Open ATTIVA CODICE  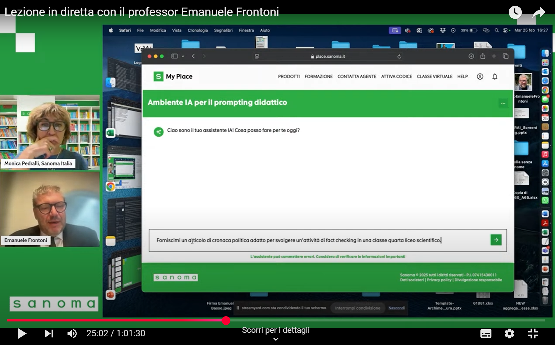[396, 76]
